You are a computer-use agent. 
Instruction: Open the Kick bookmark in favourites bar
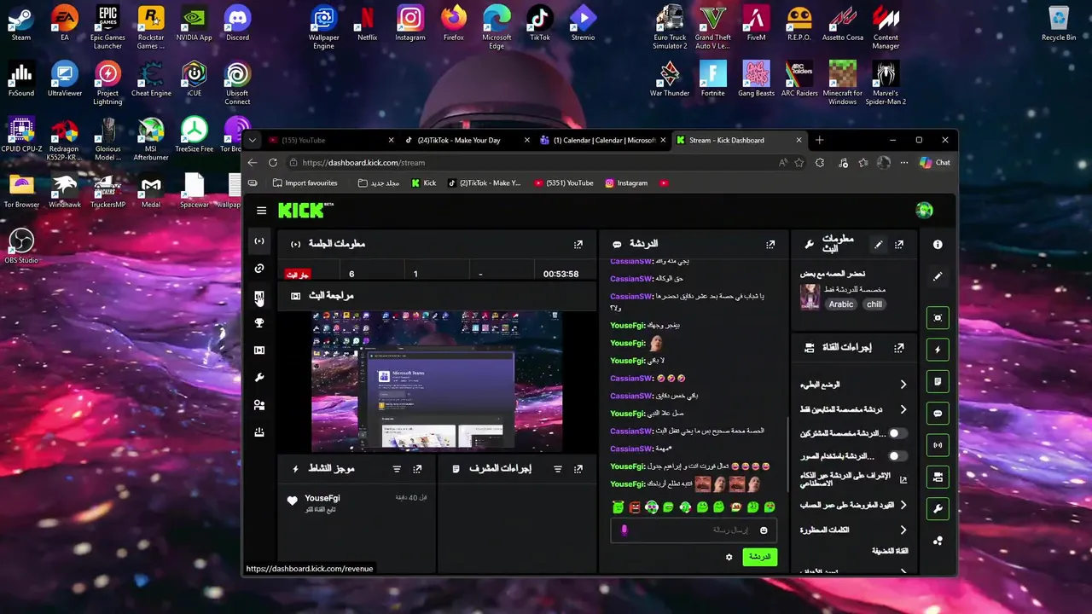tap(423, 183)
